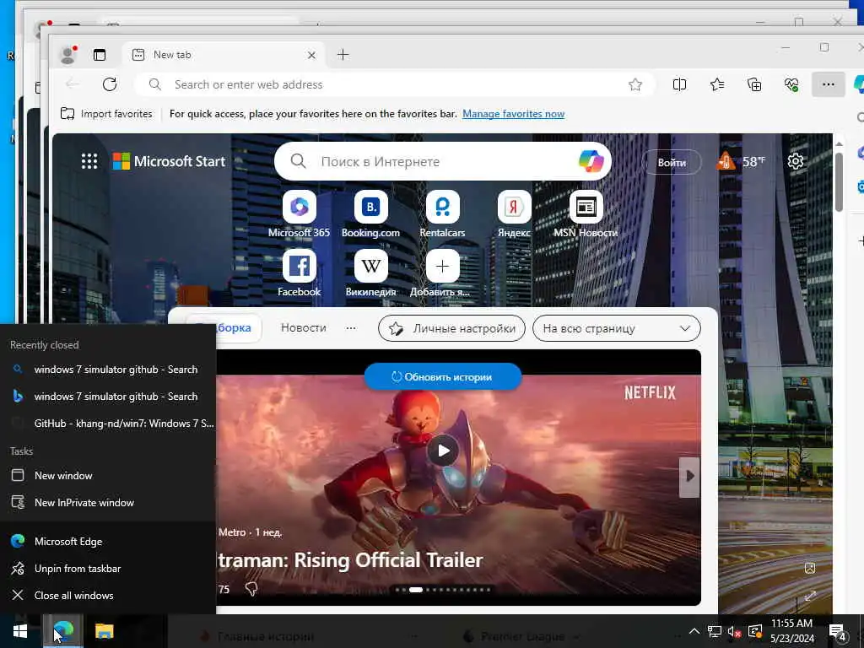Choose Close all windows
Viewport: 864px width, 648px height.
[x=107, y=595]
